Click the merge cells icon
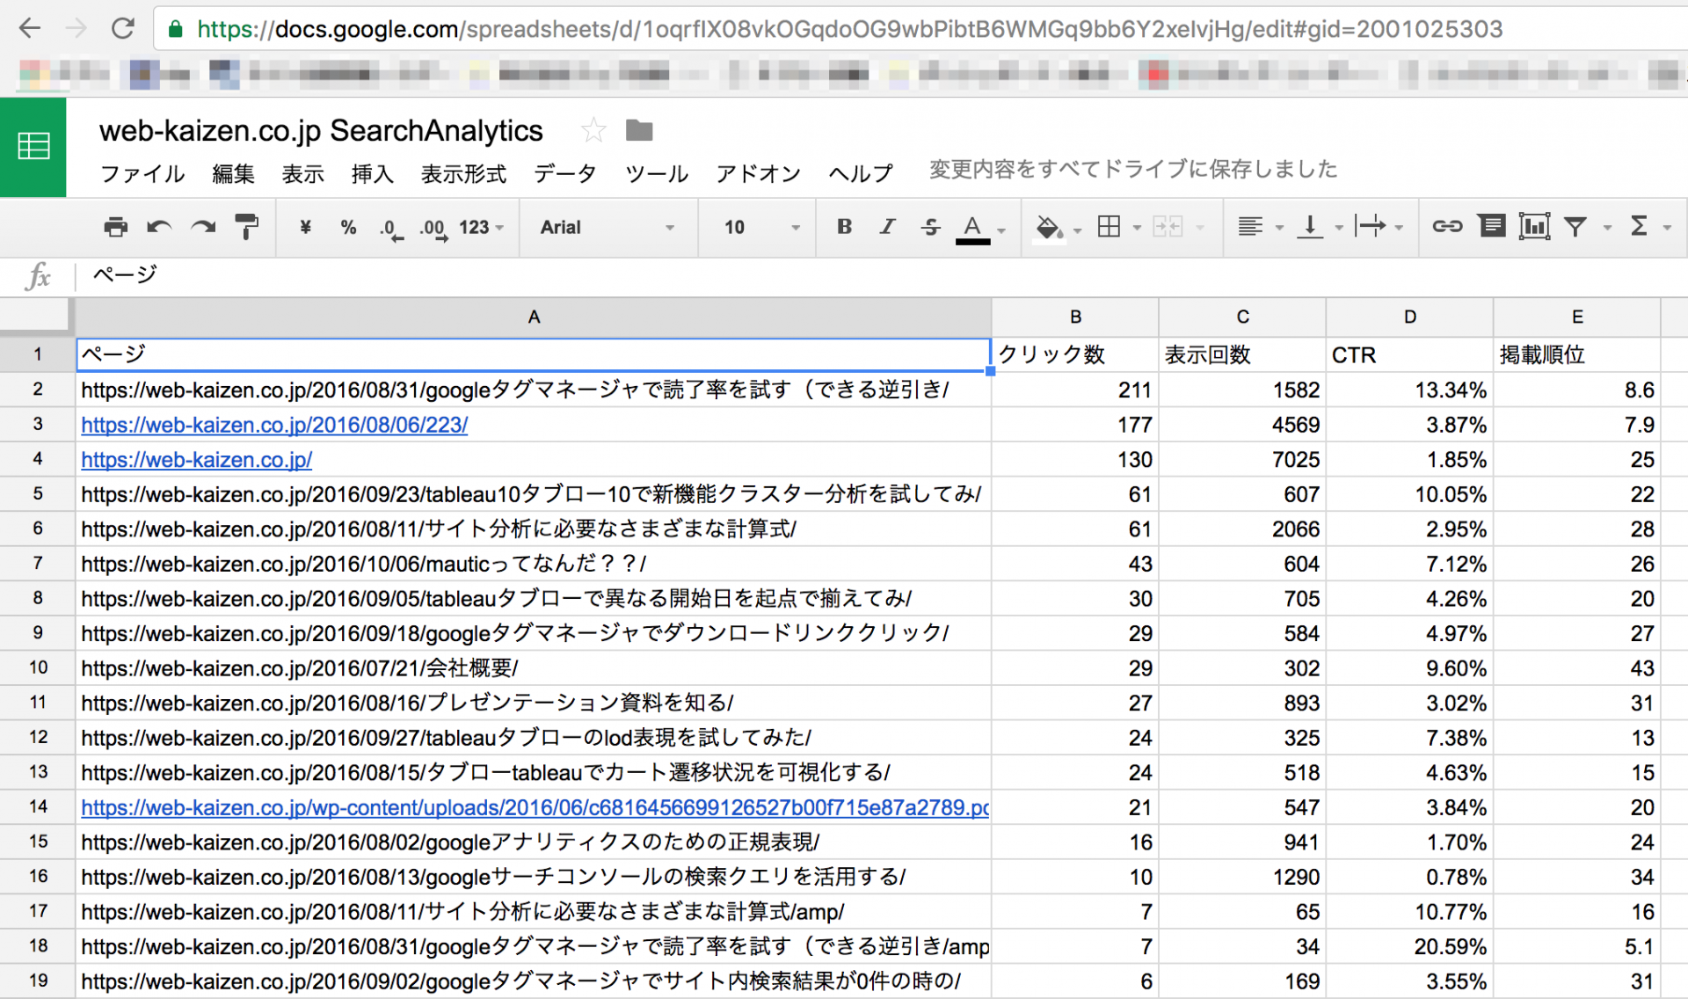 tap(1168, 227)
